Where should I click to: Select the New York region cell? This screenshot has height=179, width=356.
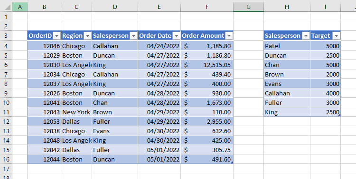[76, 112]
